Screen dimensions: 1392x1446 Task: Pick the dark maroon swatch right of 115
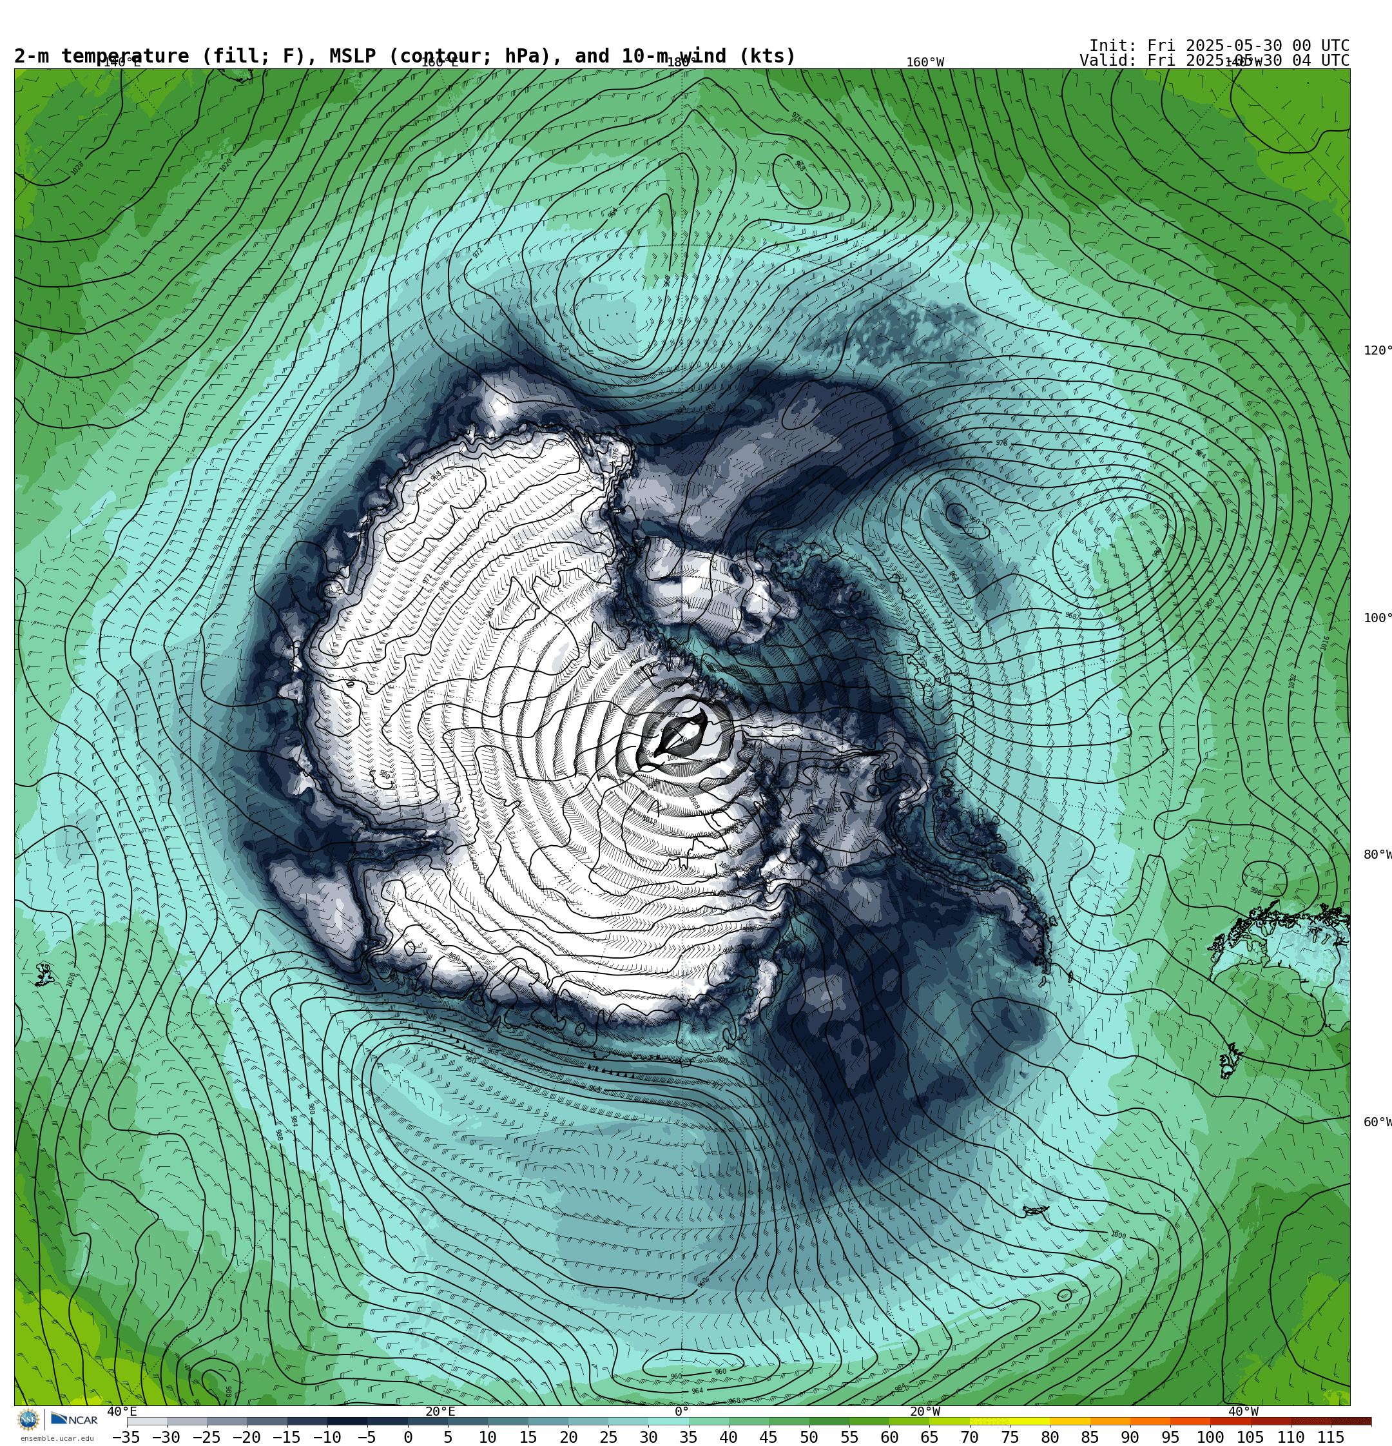(1351, 1422)
